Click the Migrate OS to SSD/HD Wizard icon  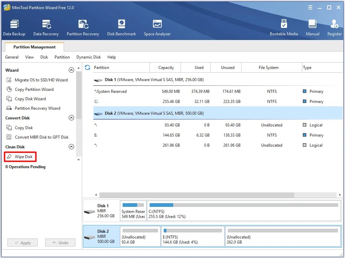point(9,80)
